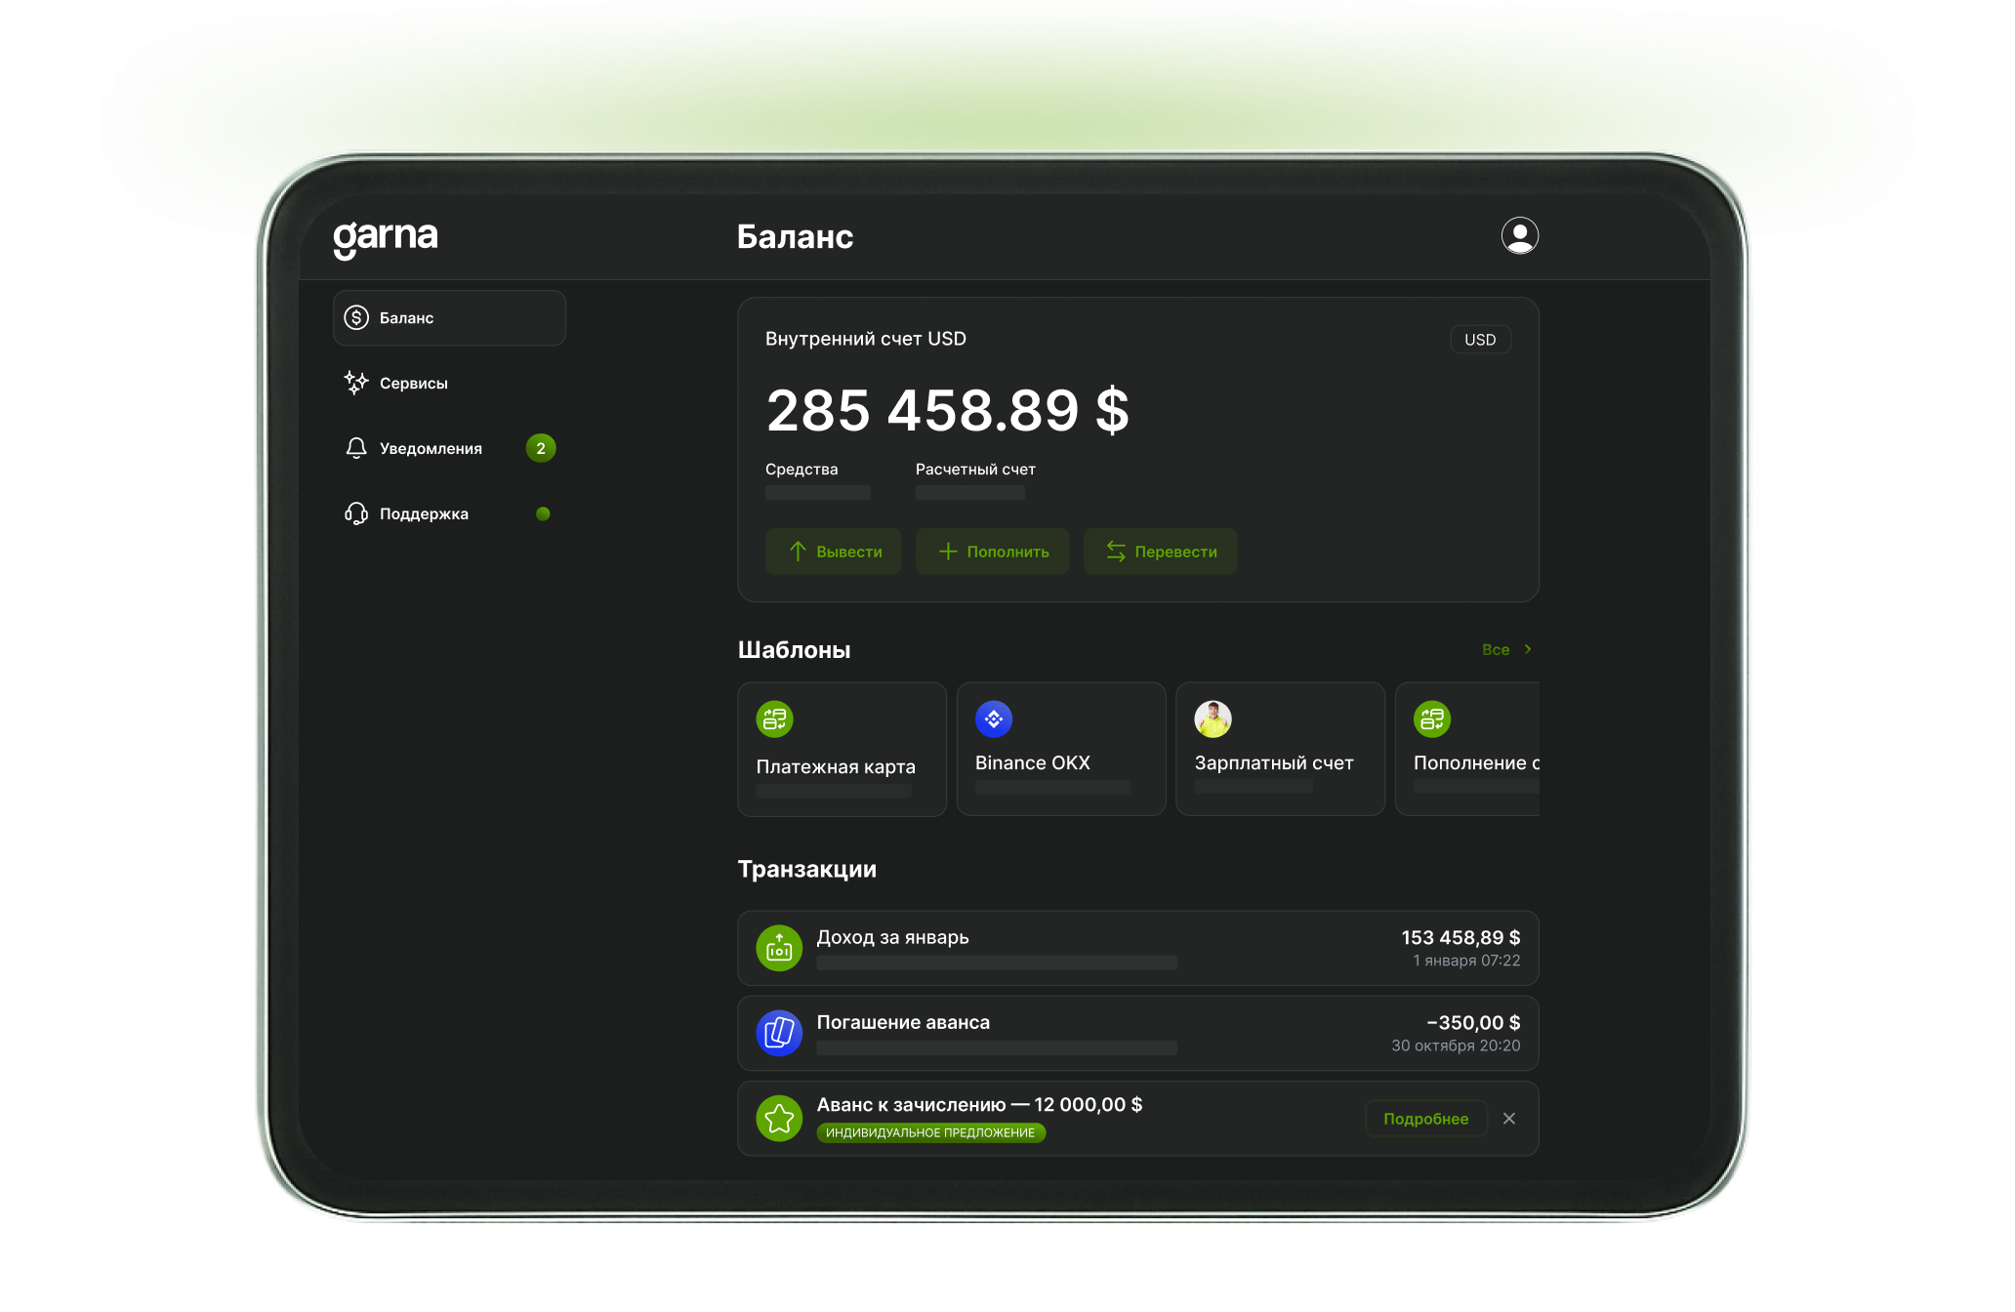Open the user profile avatar icon
This screenshot has height=1312, width=2015.
pyautogui.click(x=1519, y=236)
